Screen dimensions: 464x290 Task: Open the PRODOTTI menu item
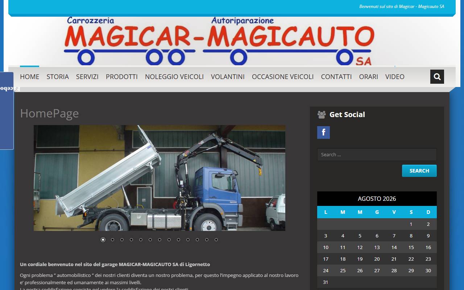(x=122, y=76)
